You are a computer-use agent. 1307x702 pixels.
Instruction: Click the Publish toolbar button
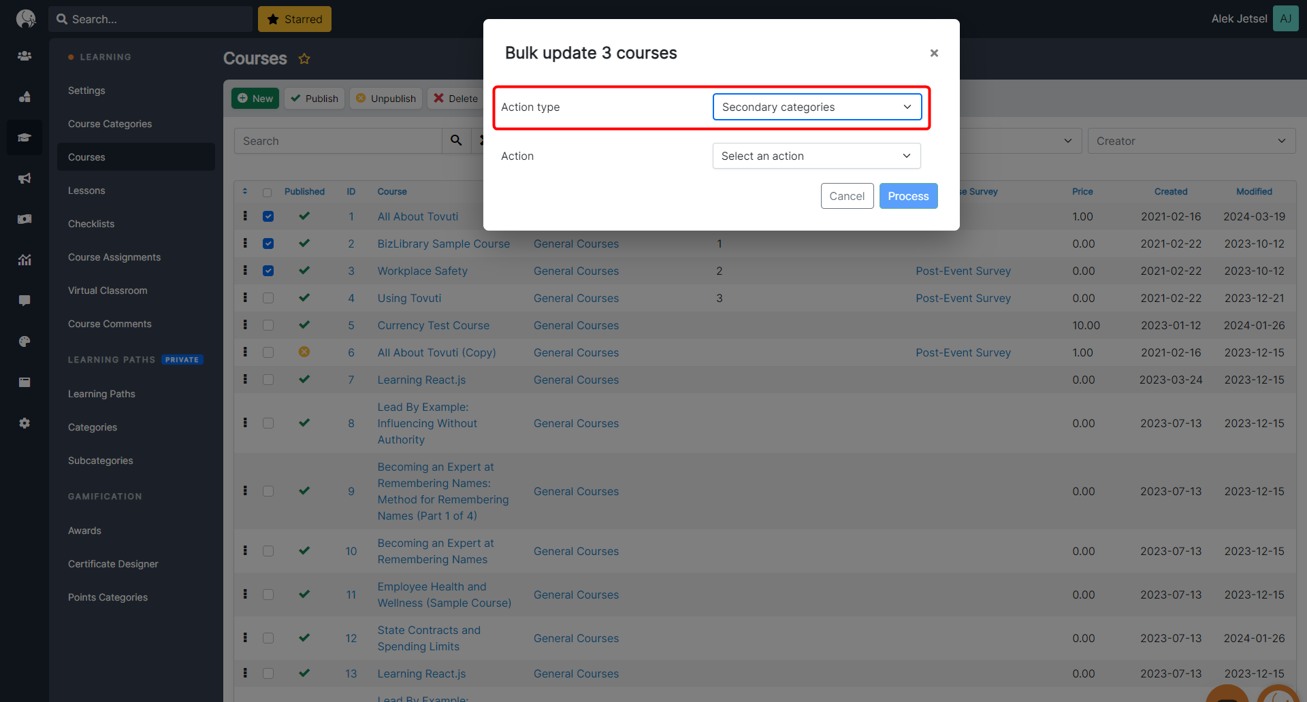click(x=314, y=98)
